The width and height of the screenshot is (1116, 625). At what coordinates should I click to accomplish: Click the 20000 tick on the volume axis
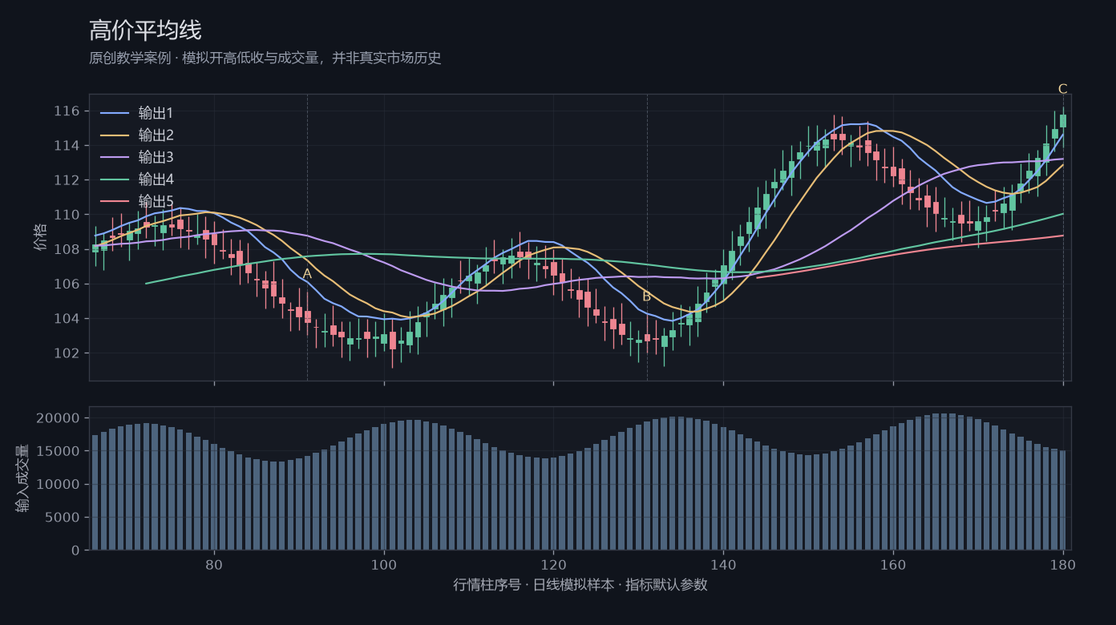tap(59, 418)
